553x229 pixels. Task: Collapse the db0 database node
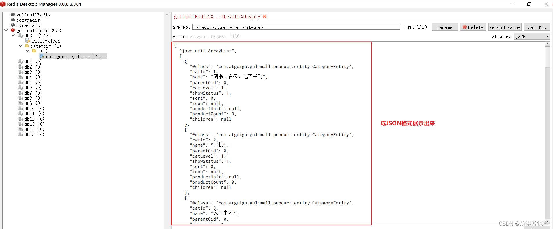(x=13, y=35)
